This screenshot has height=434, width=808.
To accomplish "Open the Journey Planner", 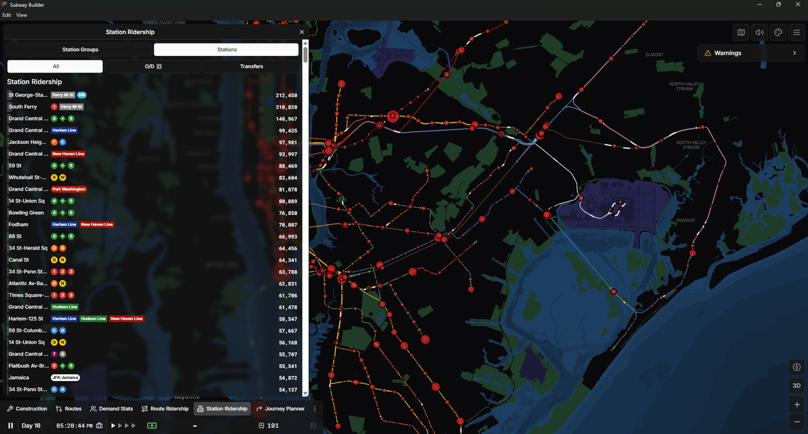I will point(280,409).
